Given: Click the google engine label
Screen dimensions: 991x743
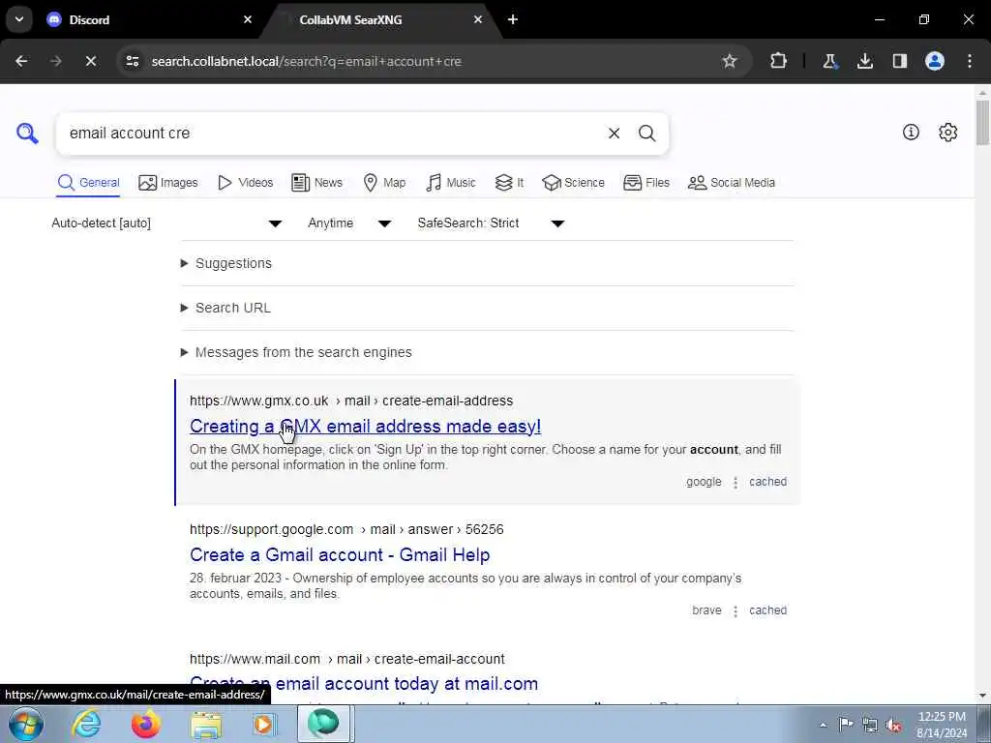Looking at the screenshot, I should 704,482.
